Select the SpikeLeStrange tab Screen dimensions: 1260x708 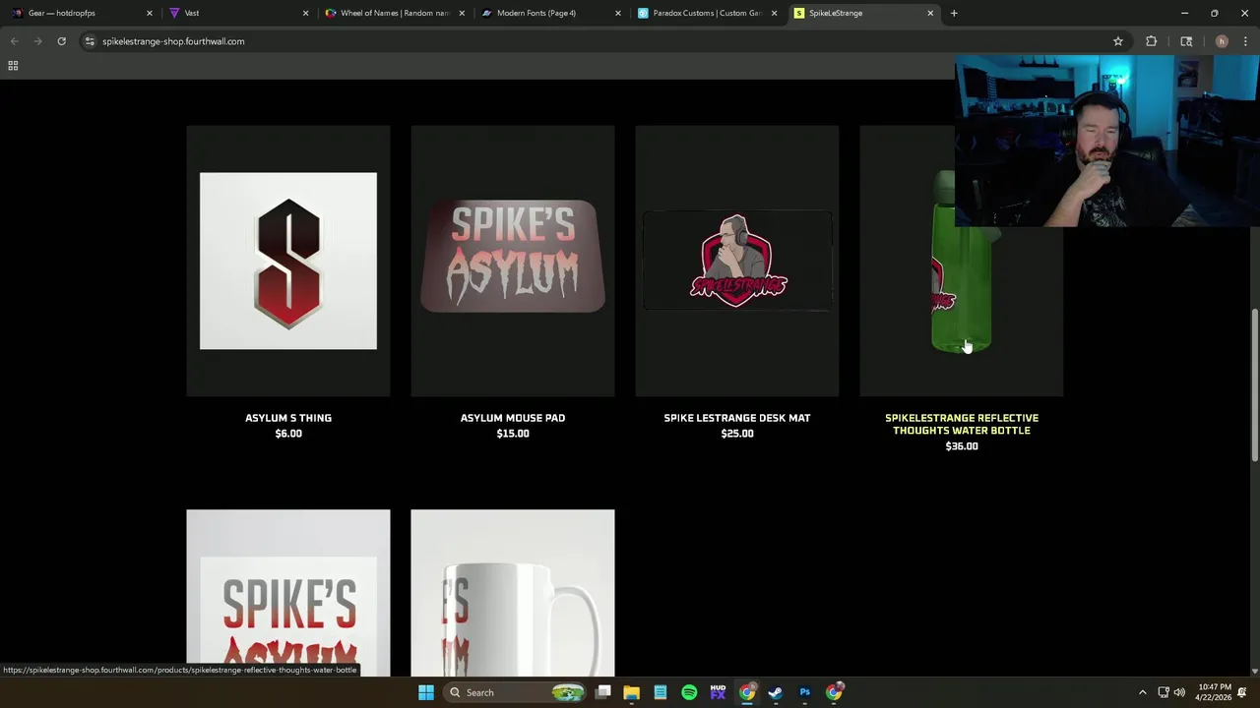[x=861, y=13]
